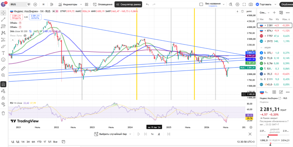Image resolution: width=293 pixels, height=147 pixels.
Task: Open the watchlist advanced view table icon
Action: tap(281, 13)
